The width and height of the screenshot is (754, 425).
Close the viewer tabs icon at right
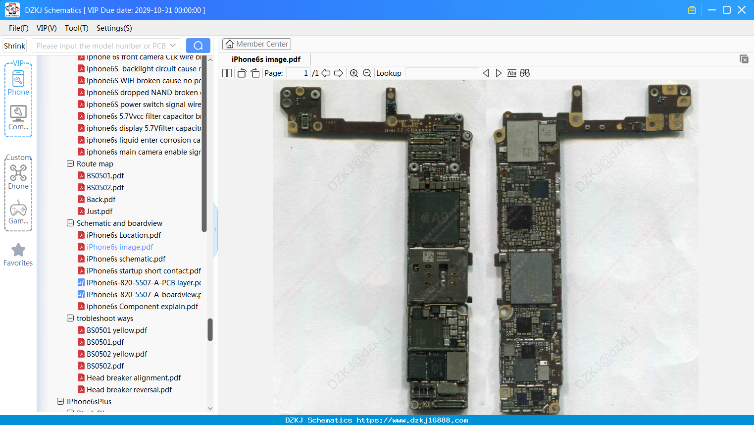tap(744, 59)
